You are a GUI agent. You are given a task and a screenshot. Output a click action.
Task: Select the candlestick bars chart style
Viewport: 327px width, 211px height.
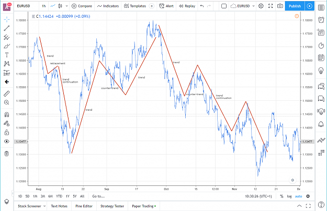pos(60,6)
